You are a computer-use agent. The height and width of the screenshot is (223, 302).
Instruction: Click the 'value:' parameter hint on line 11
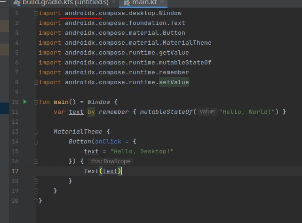(x=207, y=111)
